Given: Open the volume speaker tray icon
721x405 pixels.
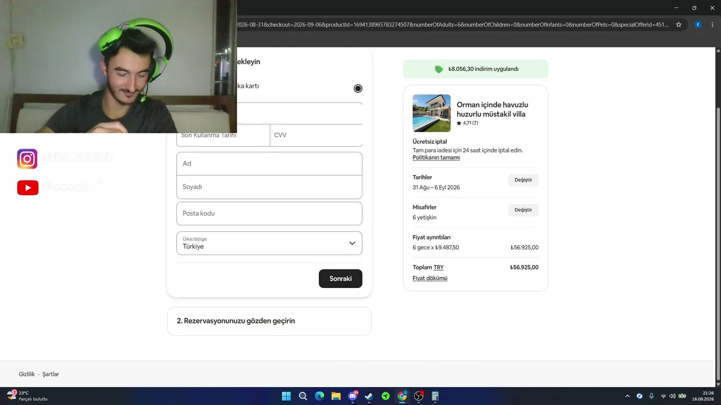Looking at the screenshot, I should [672, 396].
